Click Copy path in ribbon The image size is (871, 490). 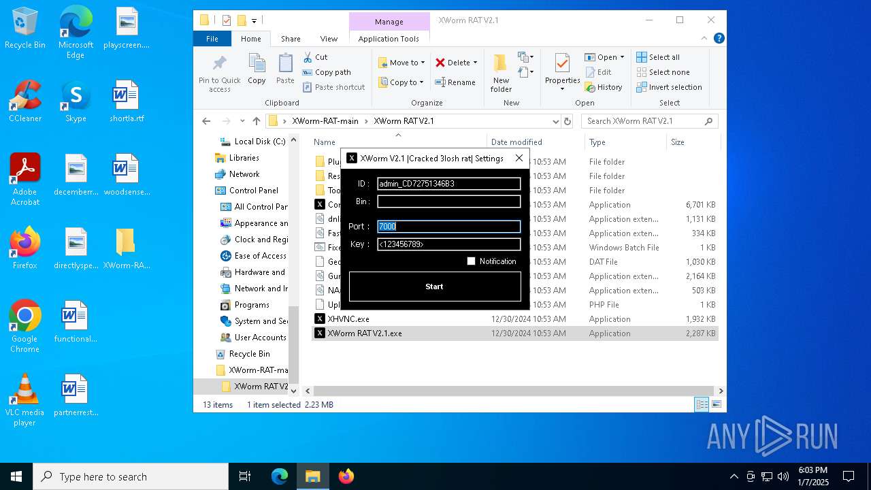coord(327,72)
